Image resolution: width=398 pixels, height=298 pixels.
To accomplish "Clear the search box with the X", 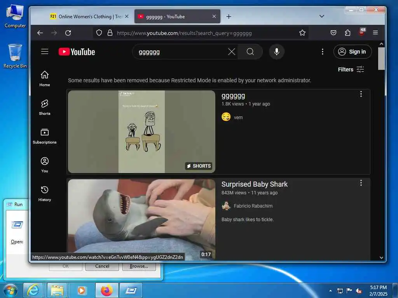I will click(232, 52).
